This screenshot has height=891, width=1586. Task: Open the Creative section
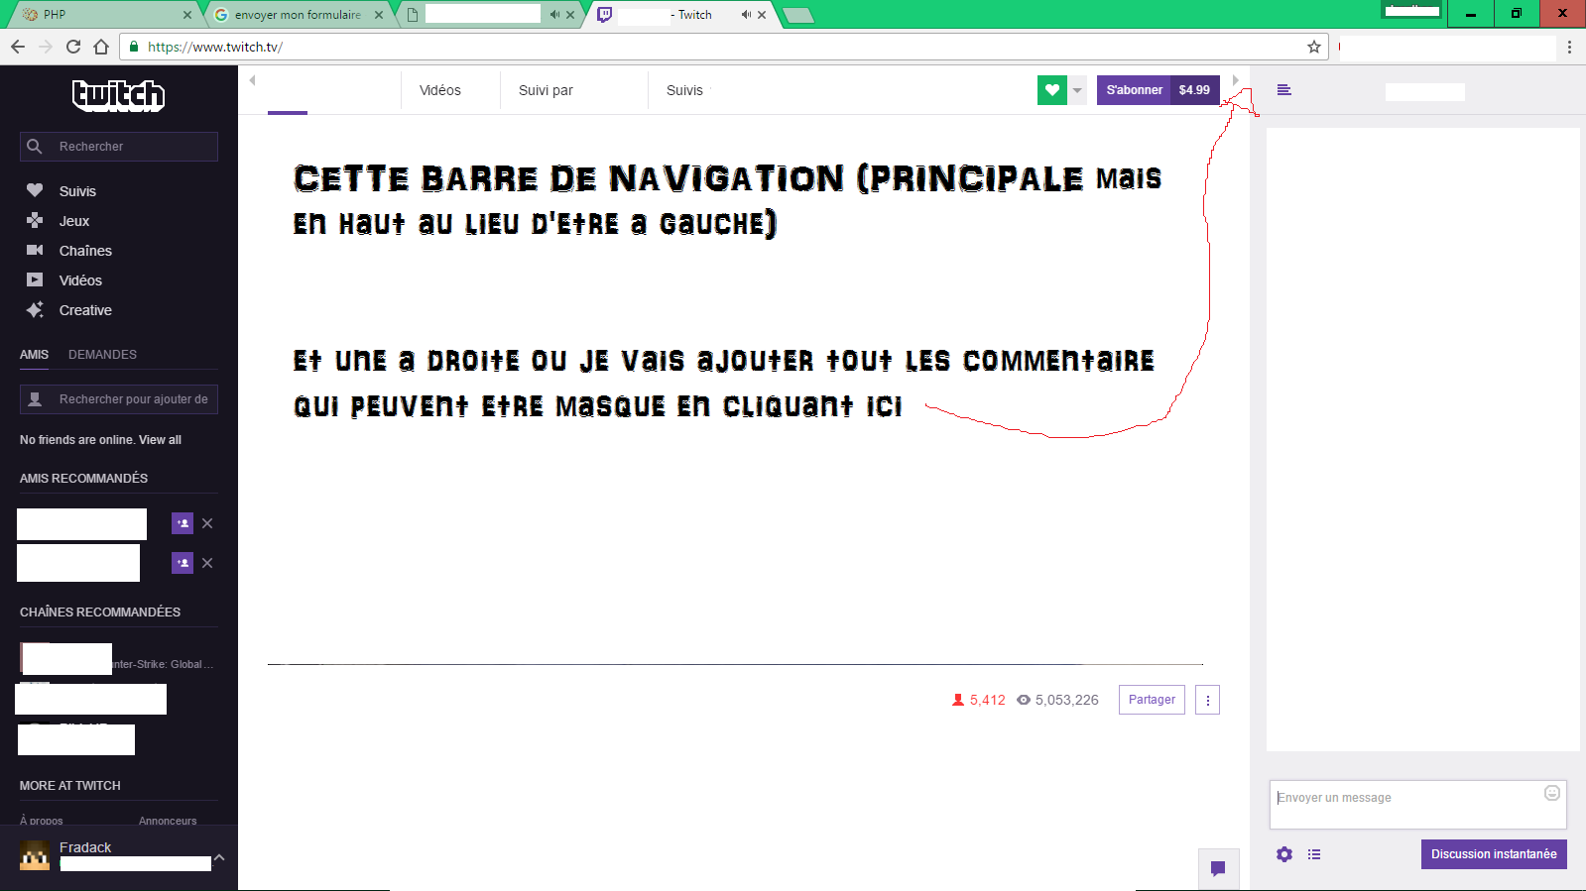[84, 310]
